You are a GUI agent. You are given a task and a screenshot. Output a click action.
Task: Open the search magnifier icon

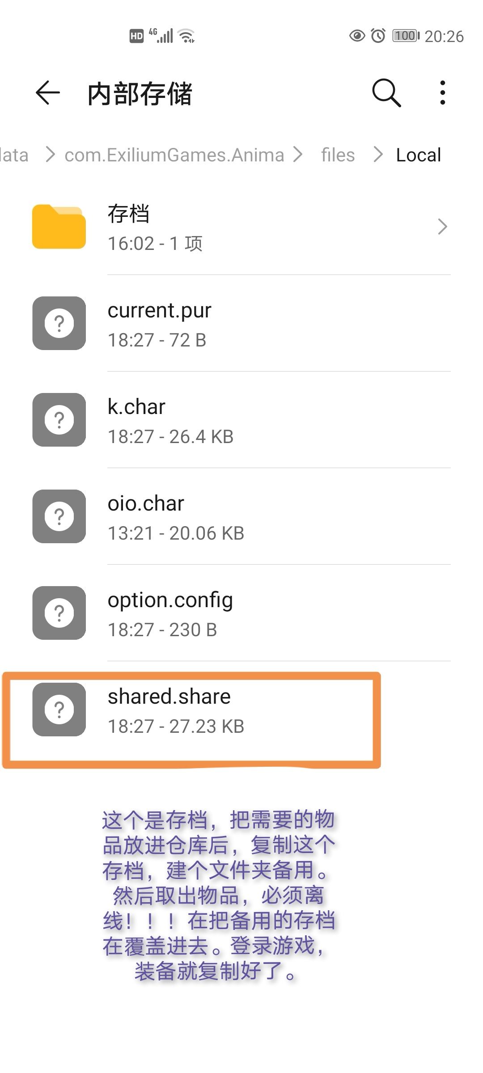click(386, 93)
